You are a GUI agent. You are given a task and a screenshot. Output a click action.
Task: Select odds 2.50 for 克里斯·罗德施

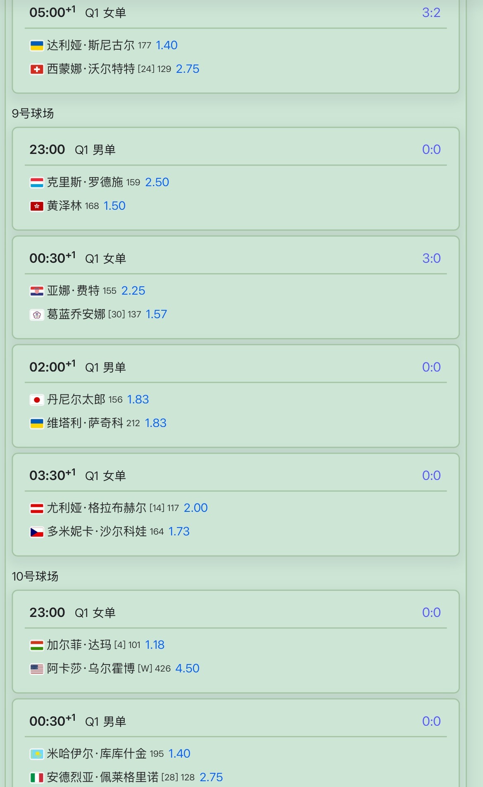[157, 182]
